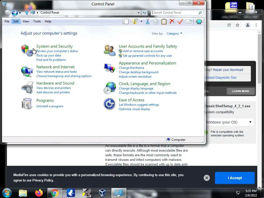The image size is (264, 198).
Task: Open the Tools menu
Action: point(37,21)
